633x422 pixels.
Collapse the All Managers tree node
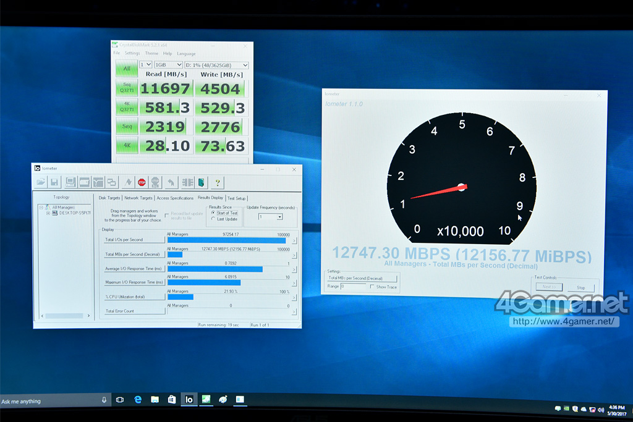point(41,208)
